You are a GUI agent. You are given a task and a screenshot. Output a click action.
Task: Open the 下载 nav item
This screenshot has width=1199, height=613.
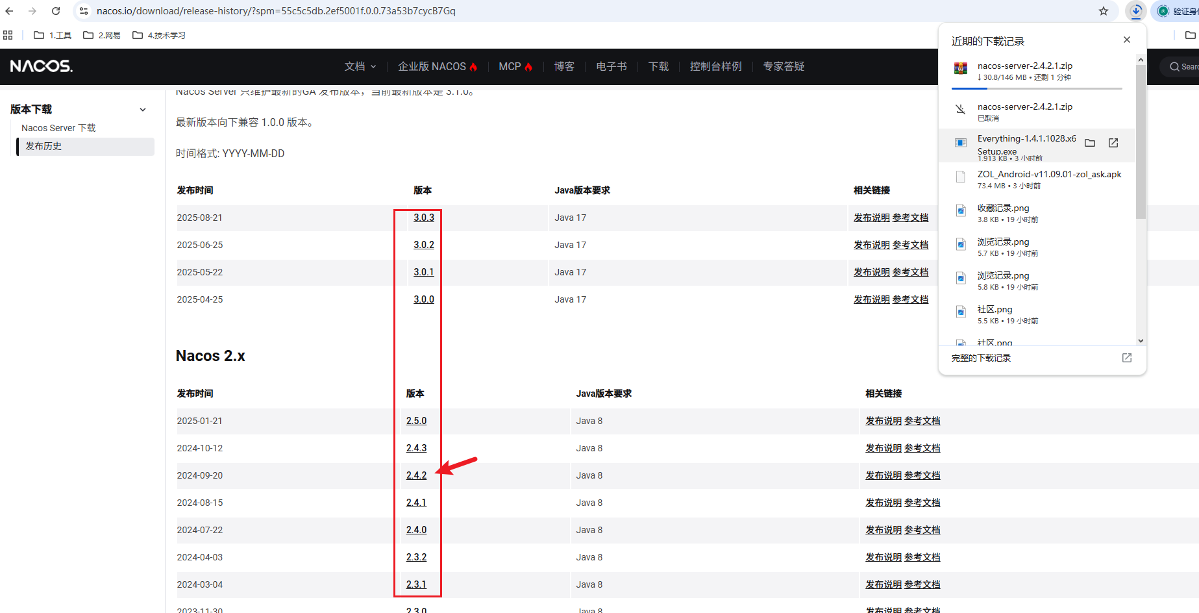[x=658, y=66]
